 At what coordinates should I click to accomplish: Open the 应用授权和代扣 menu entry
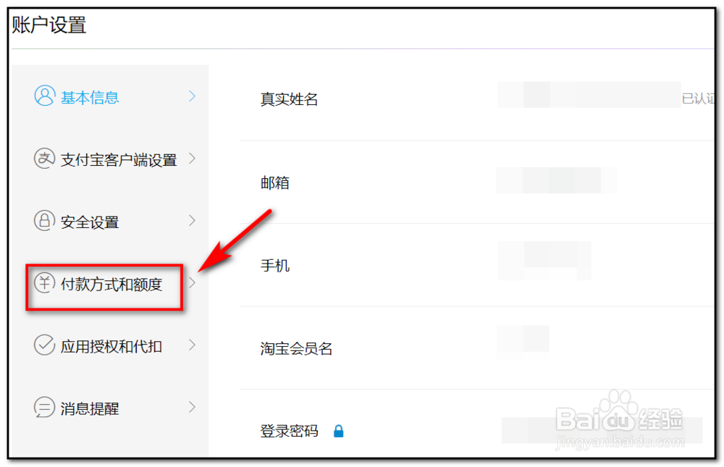pos(111,346)
